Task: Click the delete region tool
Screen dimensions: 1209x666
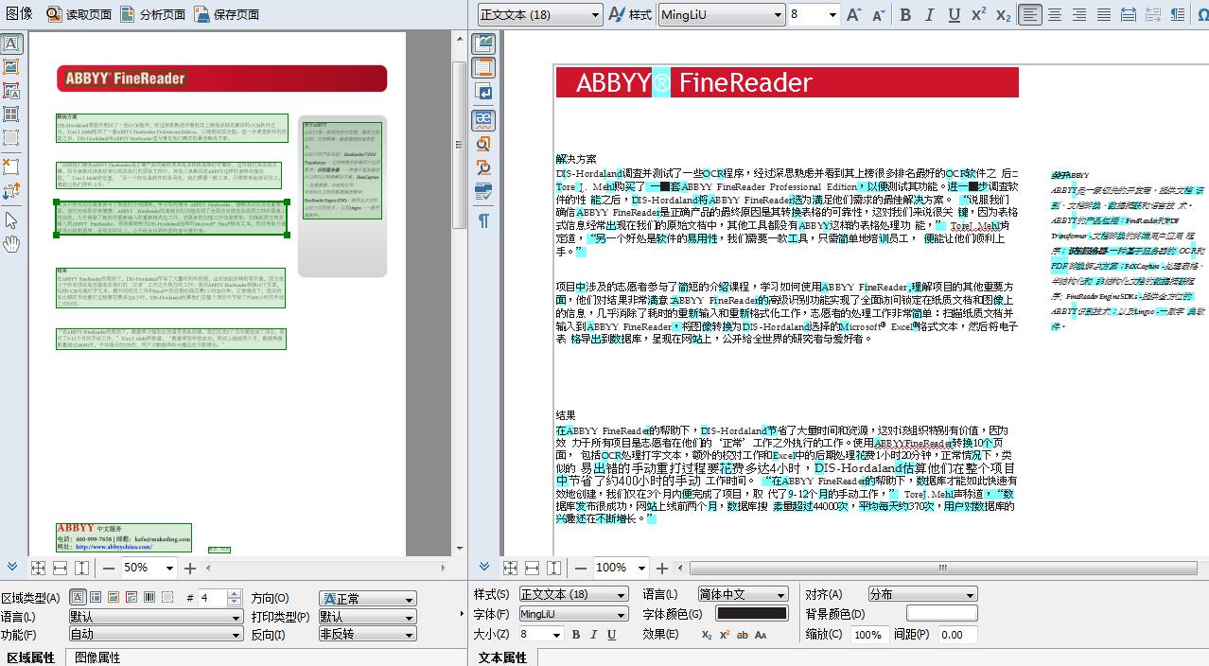Action: [13, 166]
